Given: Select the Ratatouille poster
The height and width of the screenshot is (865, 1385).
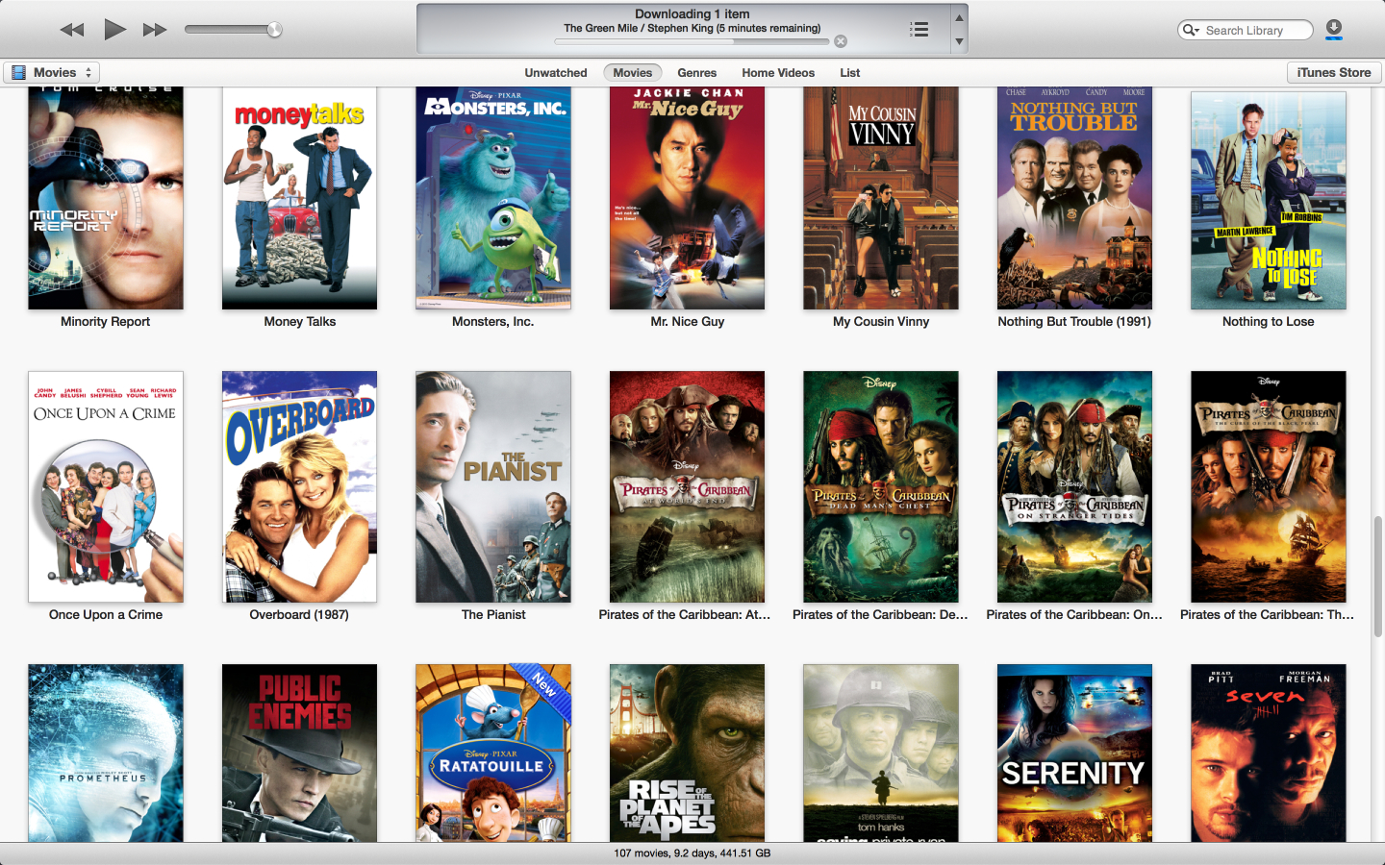Looking at the screenshot, I should tap(493, 754).
